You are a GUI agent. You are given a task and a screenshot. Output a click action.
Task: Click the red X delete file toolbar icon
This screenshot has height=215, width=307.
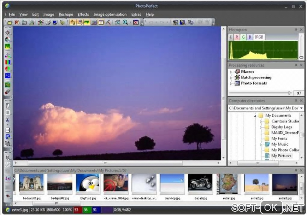17,22
